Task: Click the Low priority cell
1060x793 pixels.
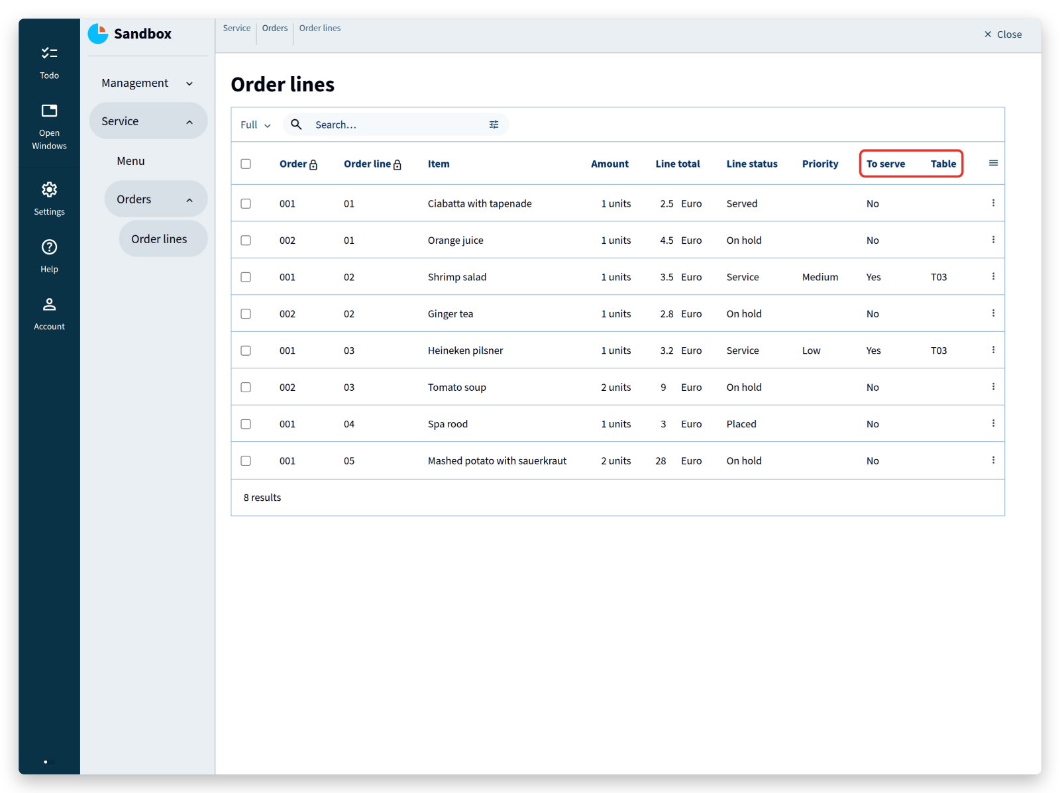Action: [x=811, y=350]
